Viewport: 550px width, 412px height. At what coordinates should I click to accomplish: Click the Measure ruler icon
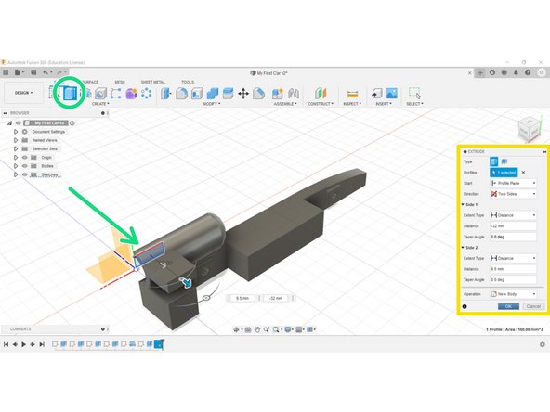(x=352, y=94)
